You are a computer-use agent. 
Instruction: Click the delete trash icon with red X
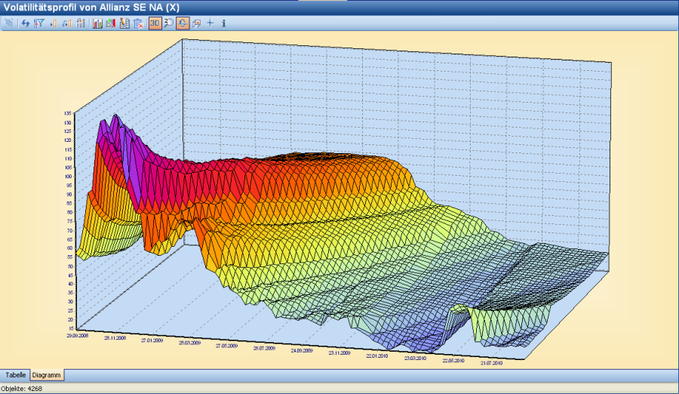click(x=138, y=23)
